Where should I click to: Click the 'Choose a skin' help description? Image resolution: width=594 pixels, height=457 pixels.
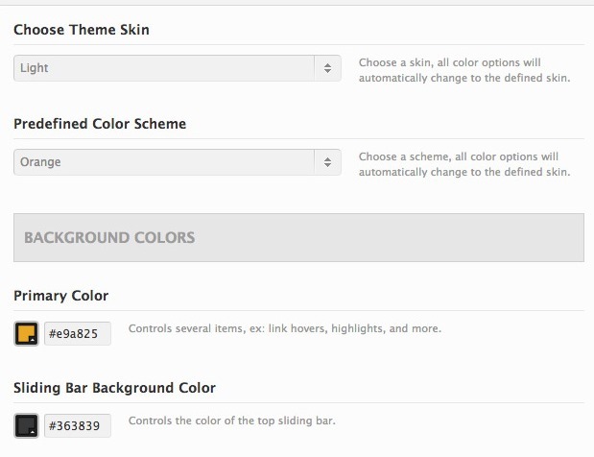[x=464, y=70]
